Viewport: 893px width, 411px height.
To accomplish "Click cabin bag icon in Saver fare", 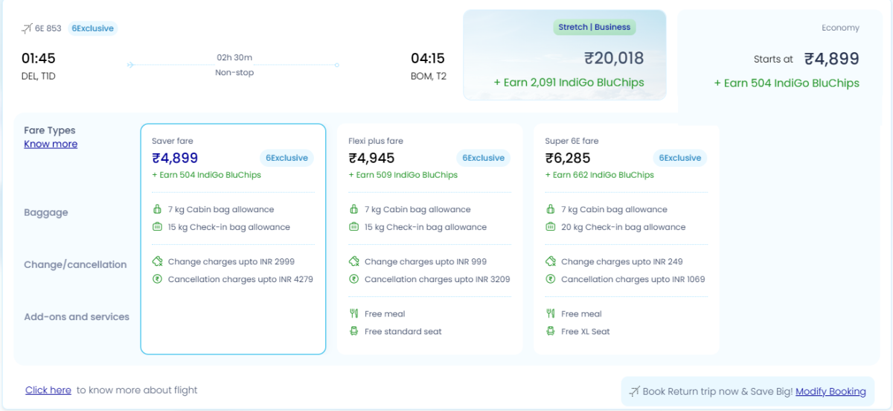I will coord(157,209).
